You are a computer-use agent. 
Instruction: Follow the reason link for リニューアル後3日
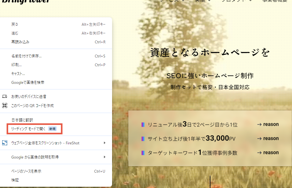[268, 124]
